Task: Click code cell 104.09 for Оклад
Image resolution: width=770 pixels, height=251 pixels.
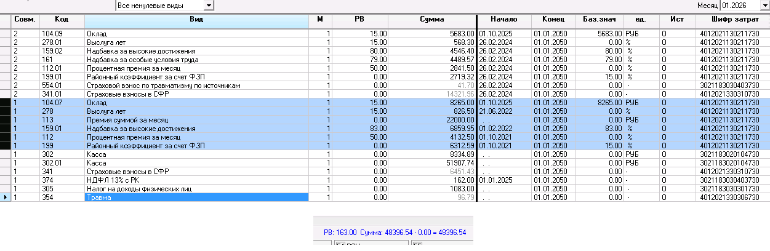Action: point(62,33)
